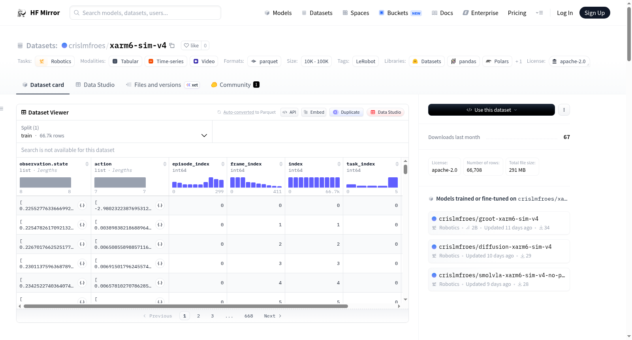The height and width of the screenshot is (340, 632).
Task: Select the Robotics task tag
Action: [55, 61]
